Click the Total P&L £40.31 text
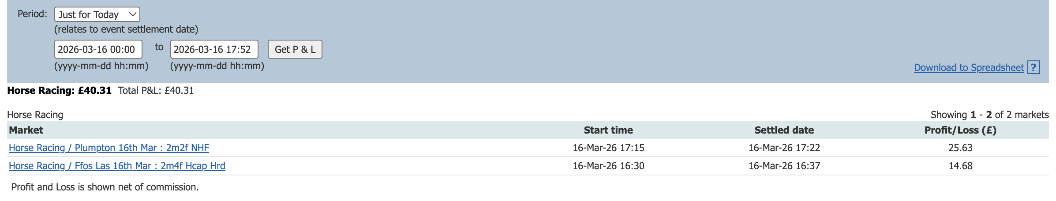This screenshot has width=1056, height=201. (156, 90)
